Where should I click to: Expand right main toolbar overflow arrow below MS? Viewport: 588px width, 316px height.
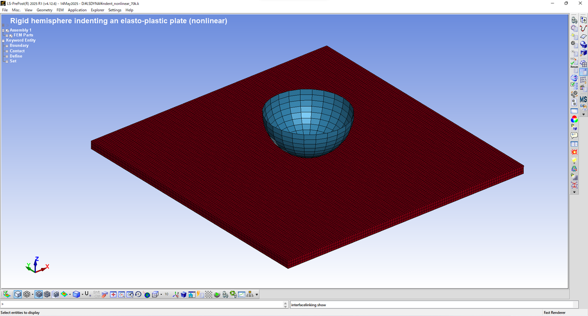point(584,114)
